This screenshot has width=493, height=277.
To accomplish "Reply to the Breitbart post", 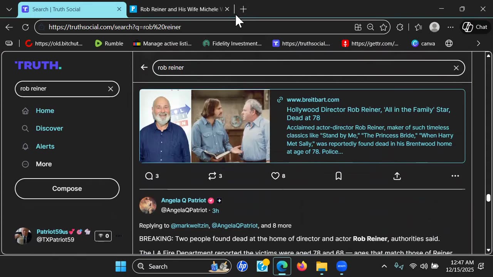I will coord(152,176).
